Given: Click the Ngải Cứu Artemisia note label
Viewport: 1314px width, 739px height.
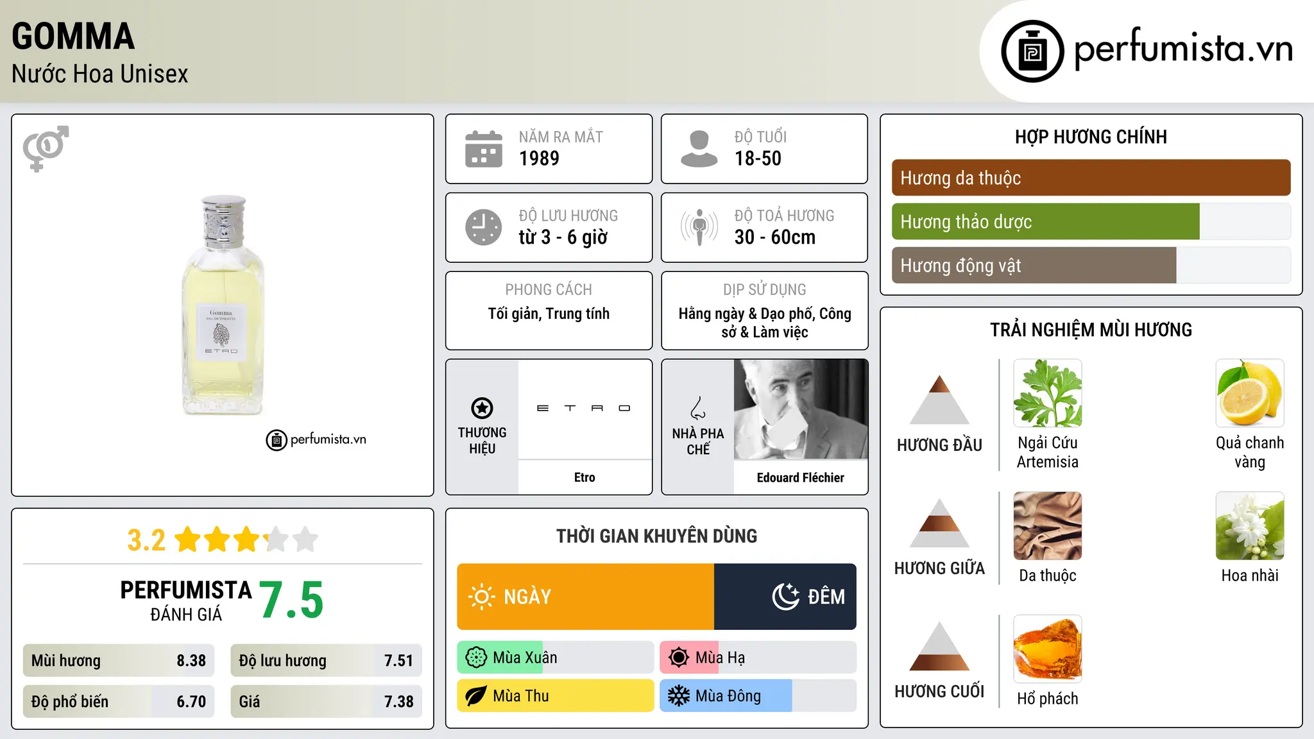Looking at the screenshot, I should coord(1048,452).
